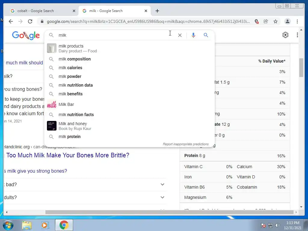Open the clock showing 1:13 PM

[x=292, y=225]
